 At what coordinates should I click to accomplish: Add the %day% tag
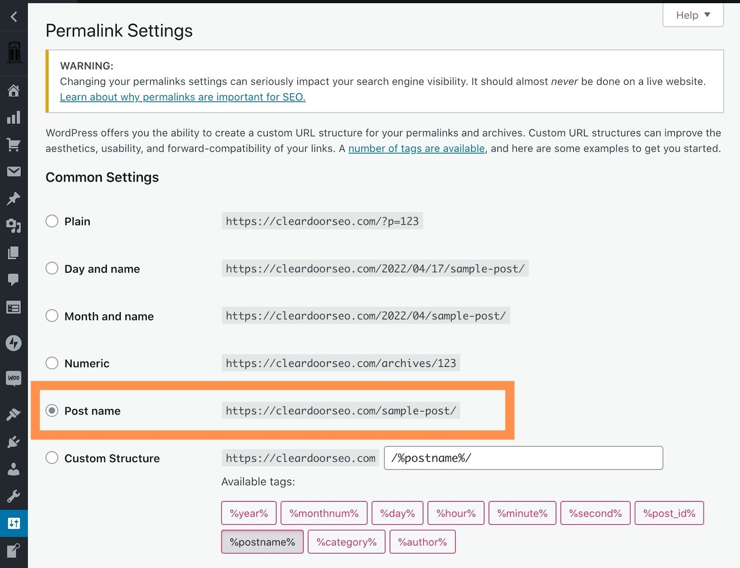pos(397,513)
